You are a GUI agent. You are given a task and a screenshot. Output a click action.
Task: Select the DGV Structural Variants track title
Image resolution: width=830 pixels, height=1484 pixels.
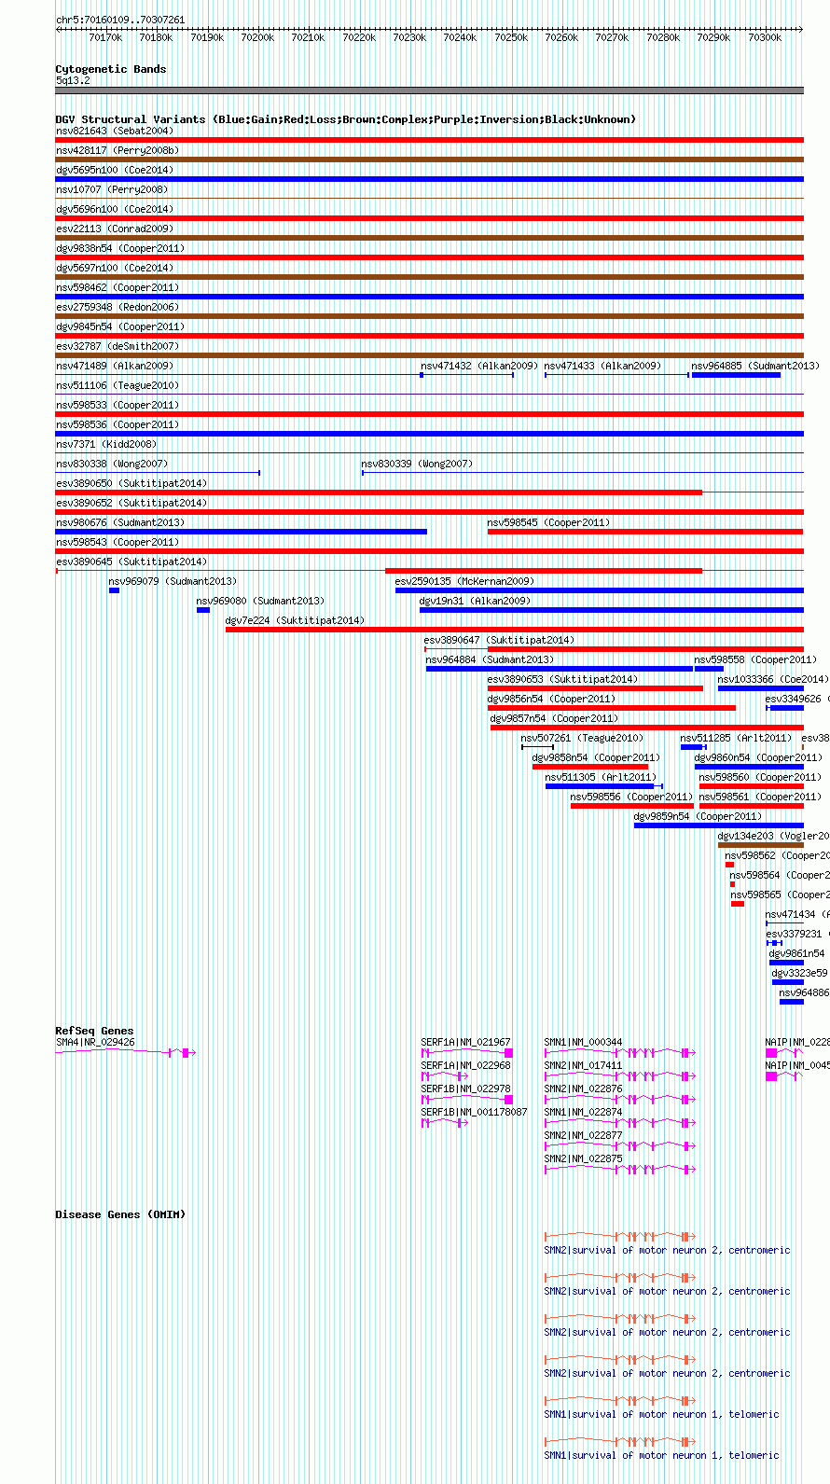click(x=346, y=119)
